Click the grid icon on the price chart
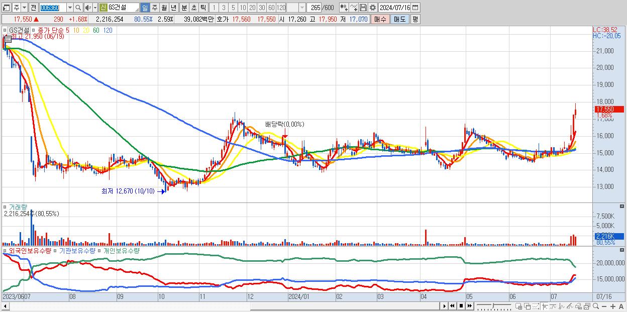Screen dimensions: 627x312 (x=8, y=39)
